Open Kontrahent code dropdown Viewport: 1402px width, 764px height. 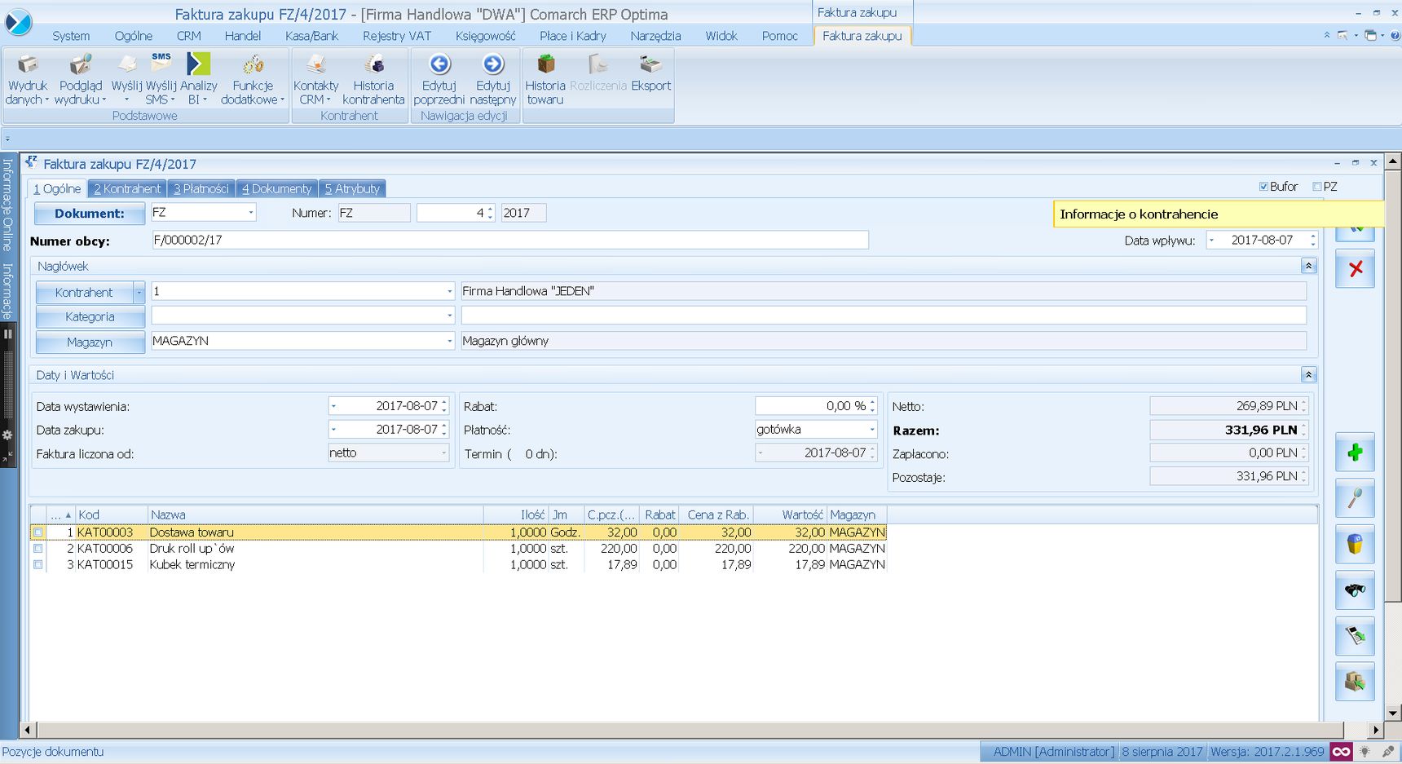click(449, 291)
